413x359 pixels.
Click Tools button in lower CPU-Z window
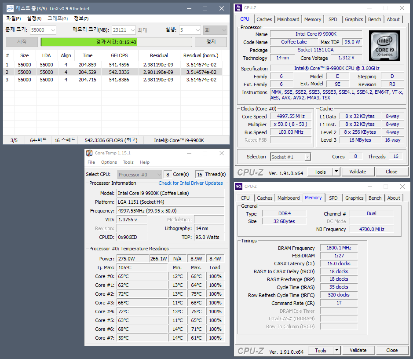click(x=321, y=350)
